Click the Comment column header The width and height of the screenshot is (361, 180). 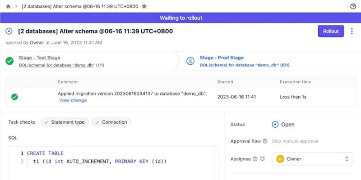(68, 82)
